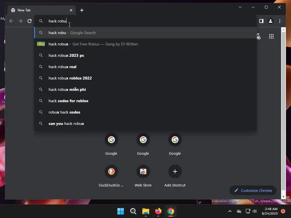Select 'hack robu - Google Search' suggestion
Viewport: 291px width, 218px height.
click(145, 33)
